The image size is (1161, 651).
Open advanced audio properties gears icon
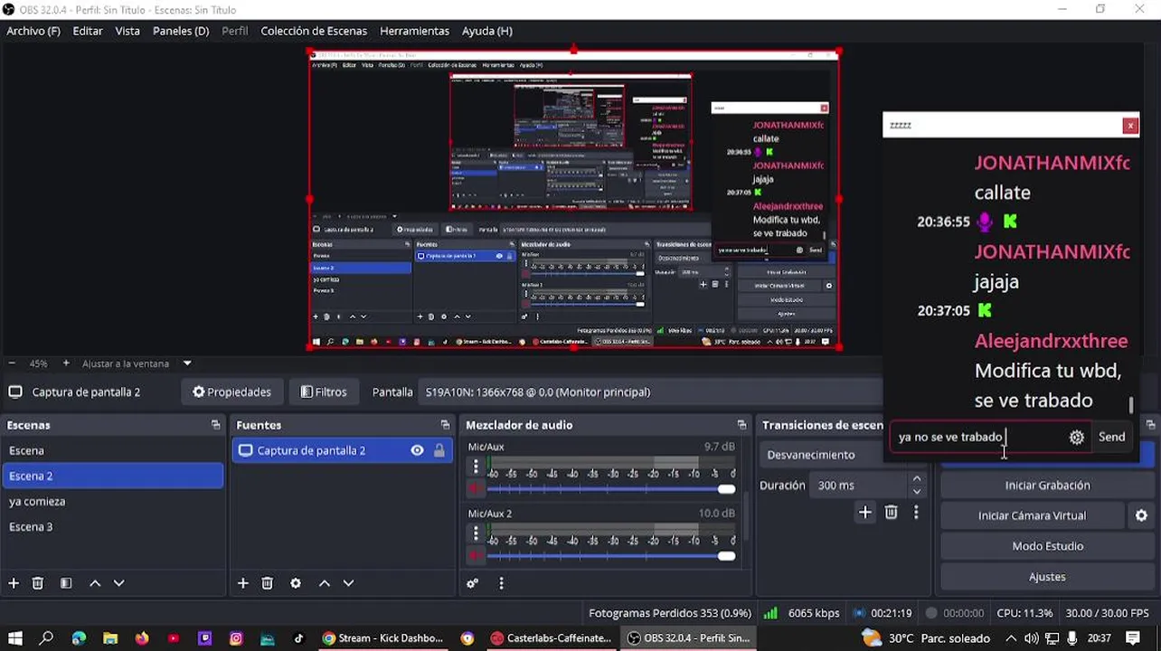coord(472,583)
